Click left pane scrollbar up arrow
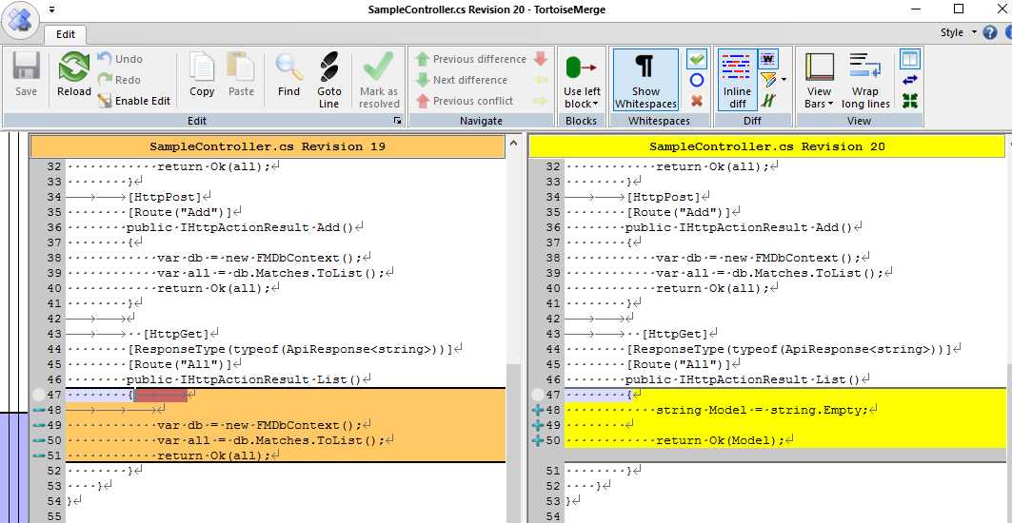The image size is (1012, 523). pos(514,143)
